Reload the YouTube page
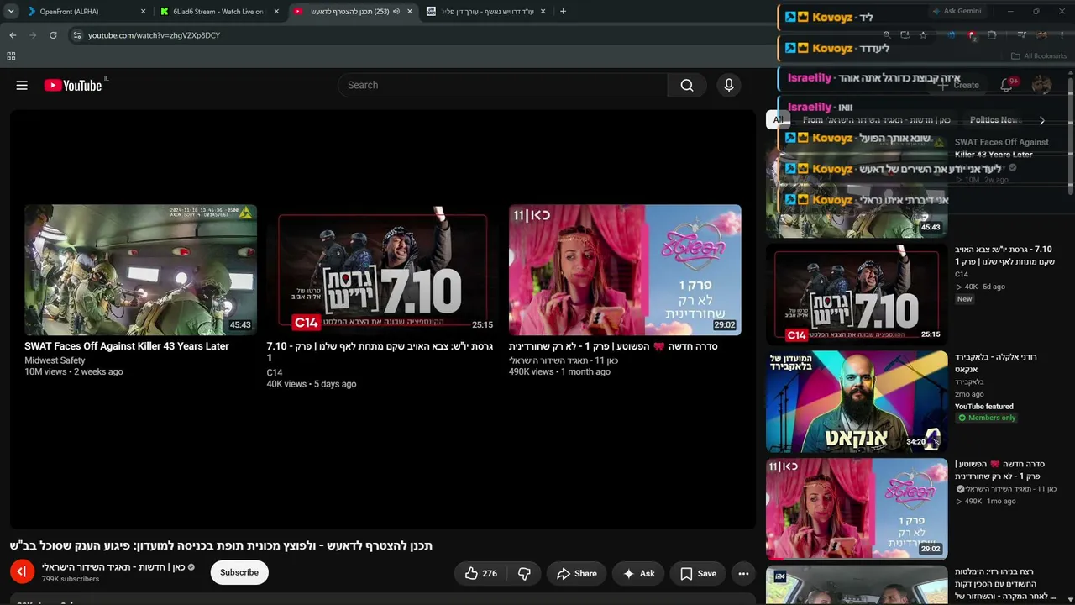Viewport: 1075px width, 605px height. tap(53, 35)
